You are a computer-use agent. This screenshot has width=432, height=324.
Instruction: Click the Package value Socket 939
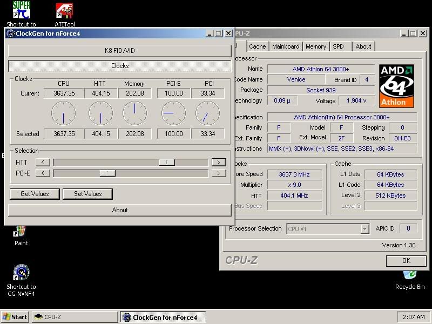coord(321,90)
